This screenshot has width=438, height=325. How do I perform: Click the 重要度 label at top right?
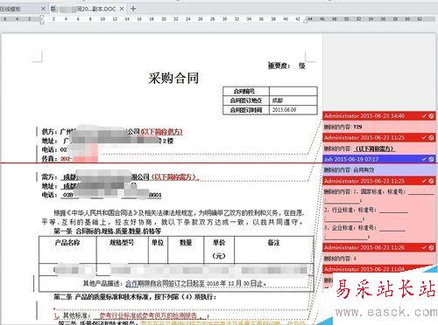(x=279, y=66)
